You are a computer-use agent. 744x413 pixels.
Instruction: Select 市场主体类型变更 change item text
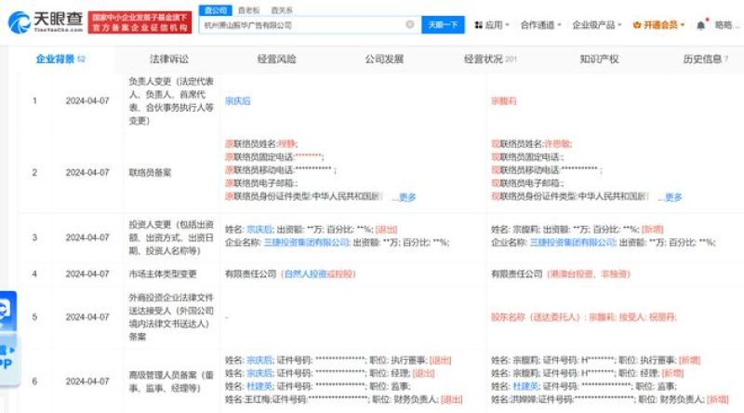[x=163, y=273]
